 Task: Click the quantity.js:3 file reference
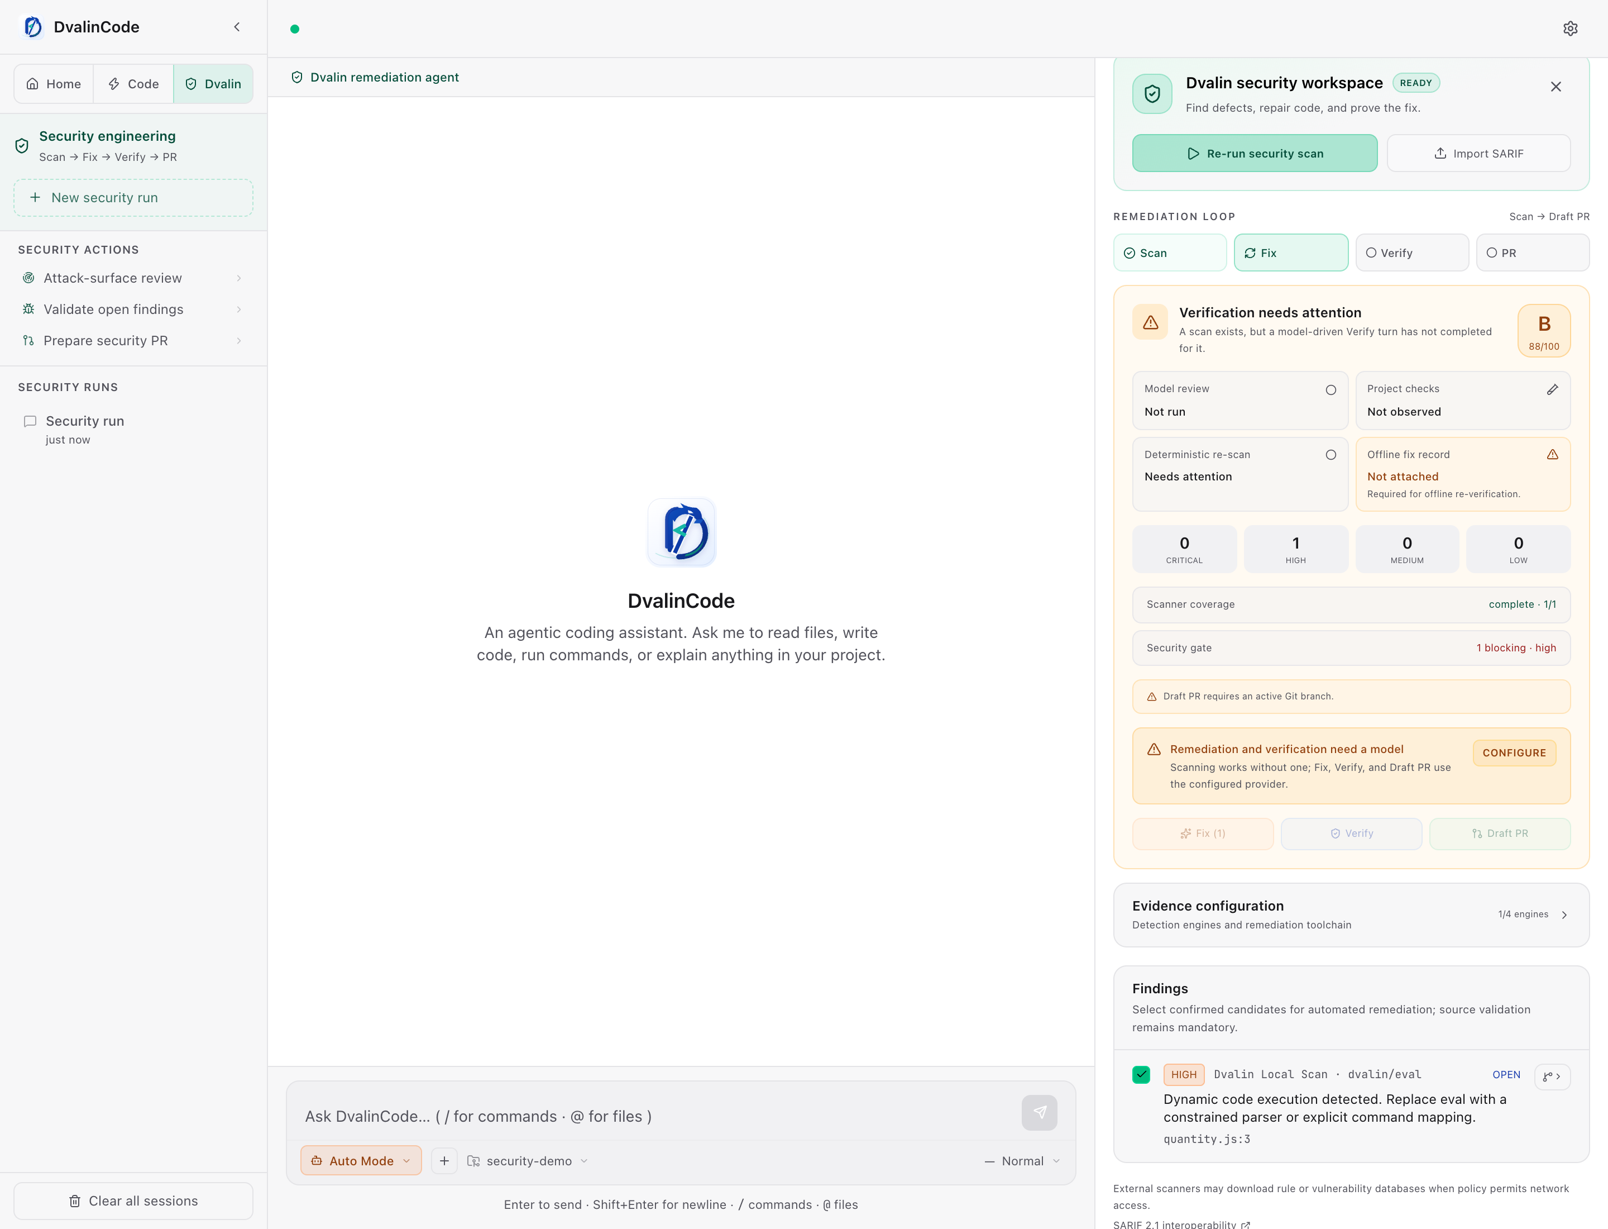(x=1207, y=1139)
